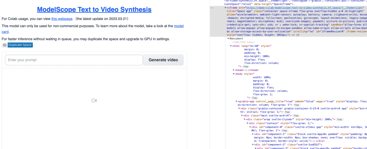Collapse the gradio-app element node

[236, 101]
